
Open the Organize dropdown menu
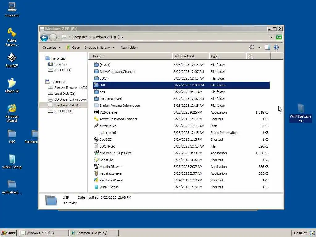(x=52, y=48)
